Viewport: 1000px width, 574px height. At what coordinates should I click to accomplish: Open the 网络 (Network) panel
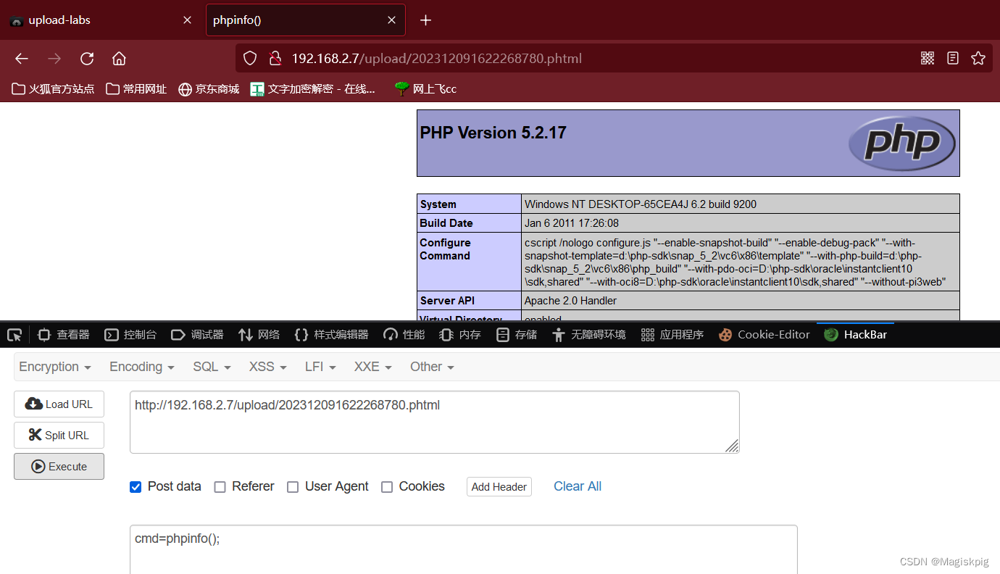[x=259, y=334]
